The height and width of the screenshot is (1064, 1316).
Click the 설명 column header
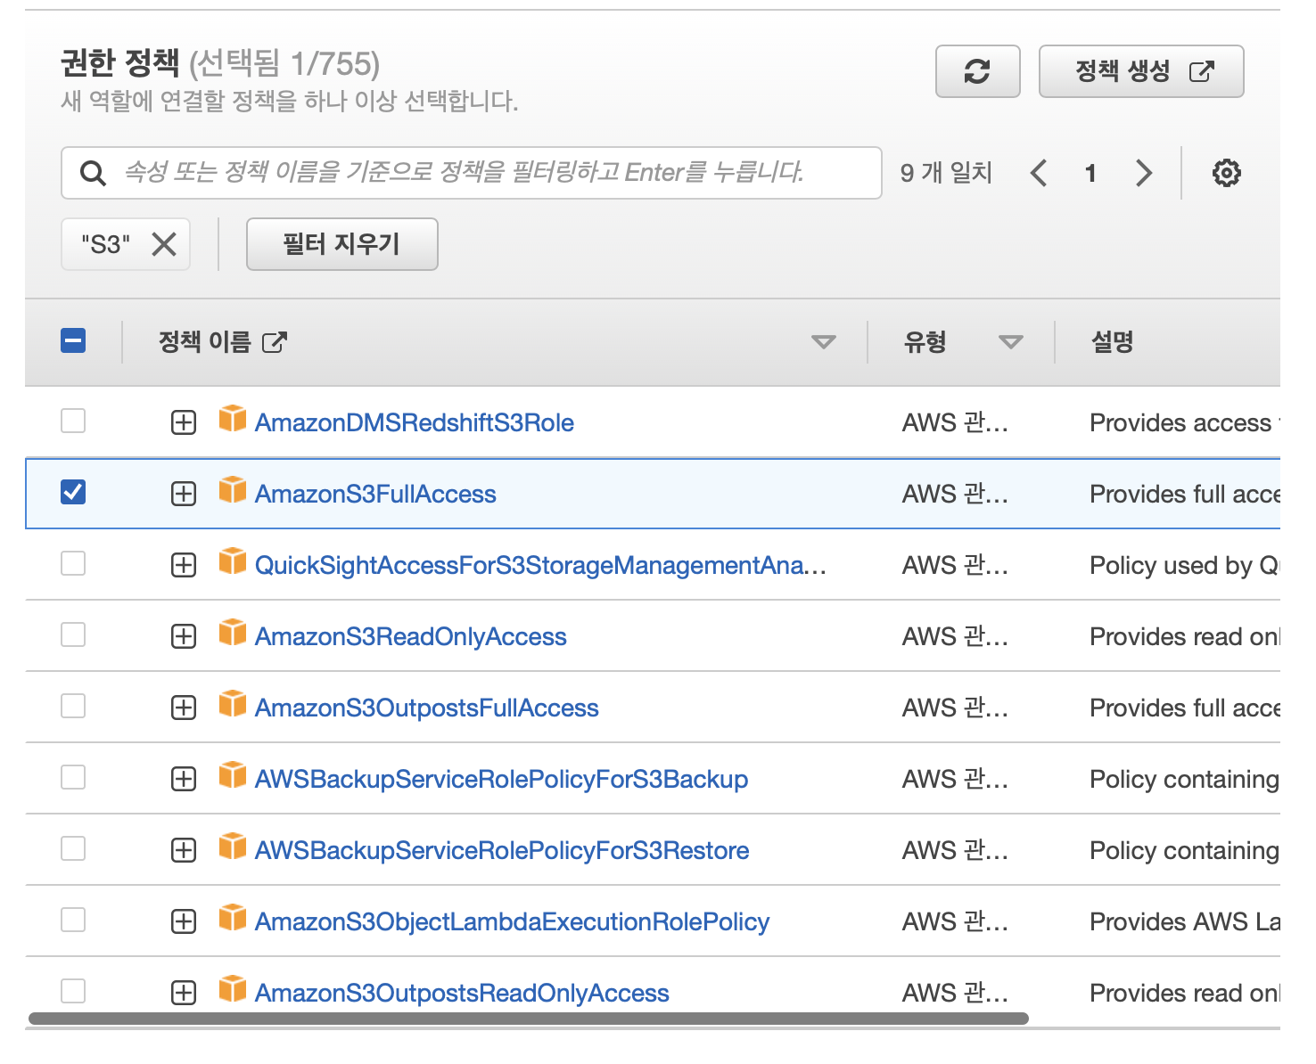[x=1112, y=342]
